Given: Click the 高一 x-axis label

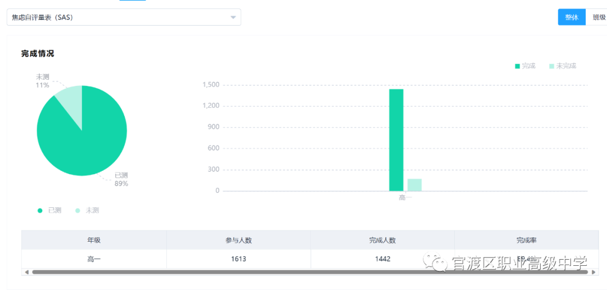Looking at the screenshot, I should coord(405,197).
